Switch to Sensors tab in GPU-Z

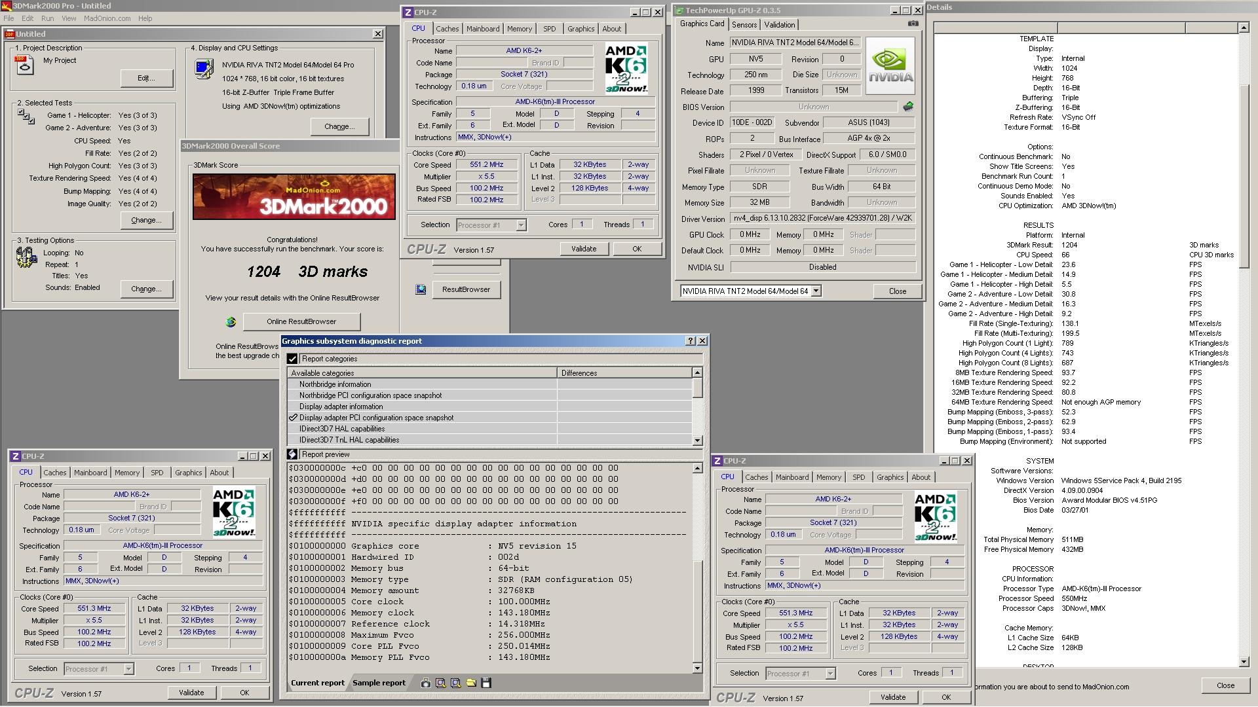click(x=744, y=25)
